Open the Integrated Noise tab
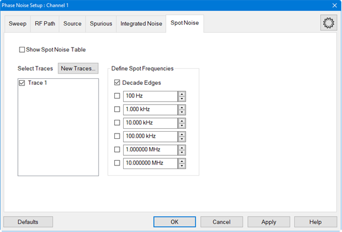 [141, 24]
